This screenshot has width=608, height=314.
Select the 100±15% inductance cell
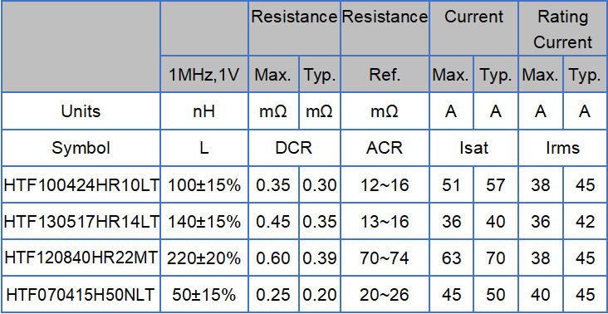(x=204, y=185)
